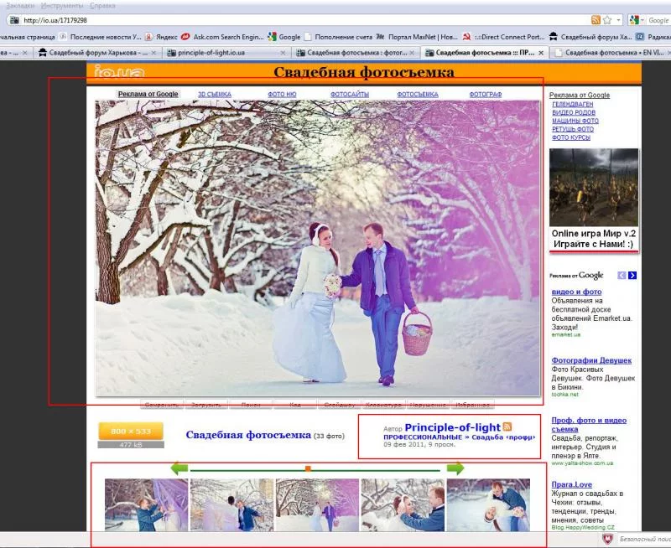
Task: Open the centre thumbnail with purple trees
Action: (317, 504)
